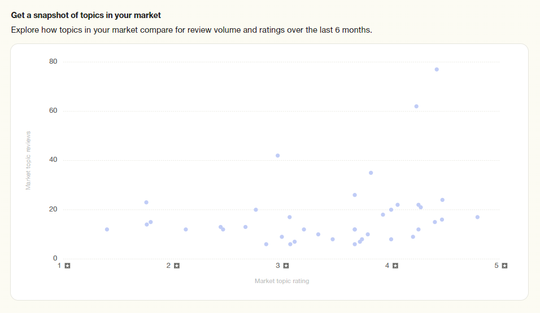Select the 23-review point below 2 stars
The height and width of the screenshot is (313, 540).
pos(146,202)
